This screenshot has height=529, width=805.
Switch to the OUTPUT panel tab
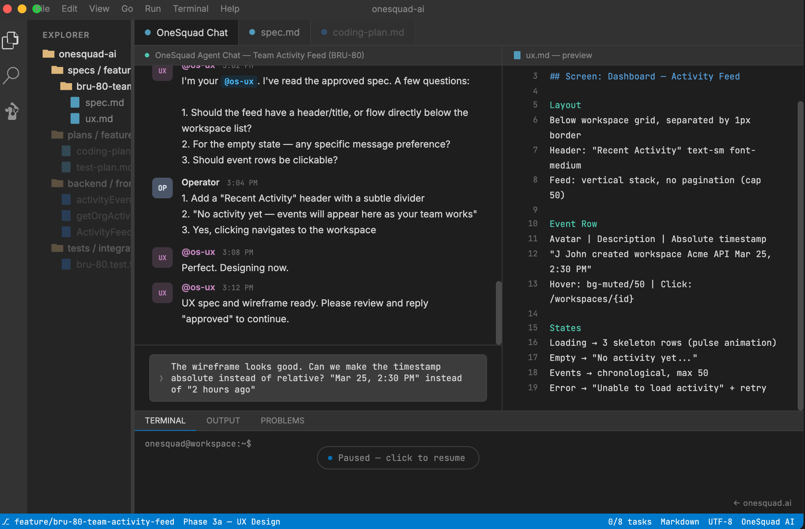pos(223,420)
